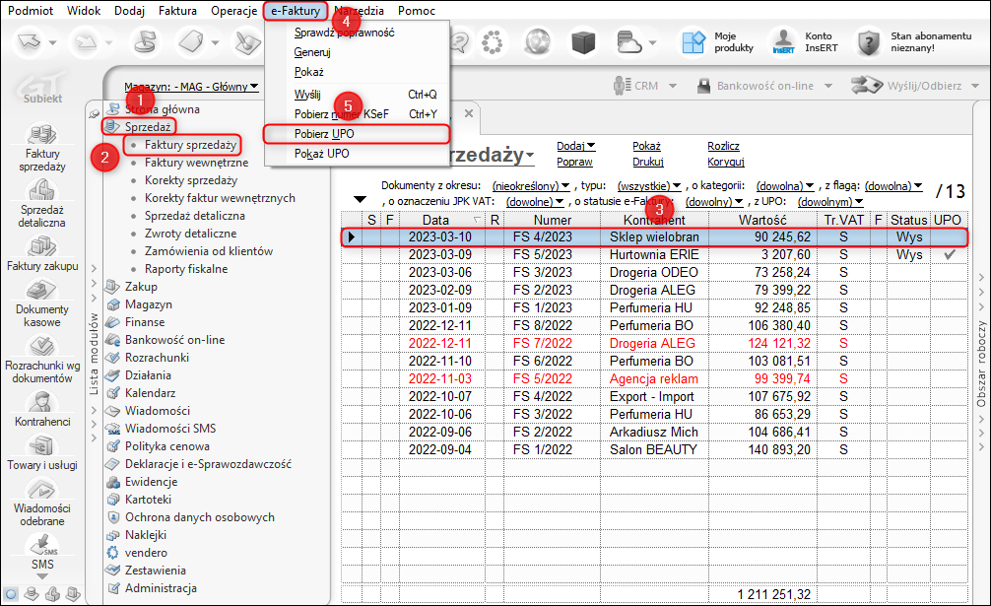Open the Podmiot menu
The image size is (991, 606).
(x=31, y=11)
